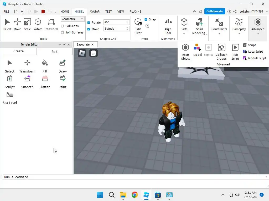This screenshot has height=201, width=269.
Task: Toggle the Rotate snap checkbox
Action: tap(89, 23)
